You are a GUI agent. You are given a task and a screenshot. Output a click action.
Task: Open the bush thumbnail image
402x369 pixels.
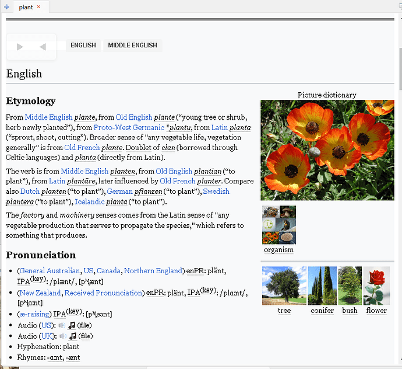point(350,286)
